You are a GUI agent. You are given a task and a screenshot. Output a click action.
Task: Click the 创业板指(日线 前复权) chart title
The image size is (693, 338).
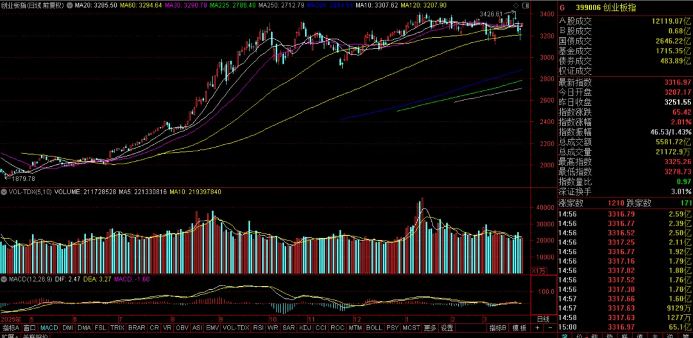pyautogui.click(x=32, y=6)
